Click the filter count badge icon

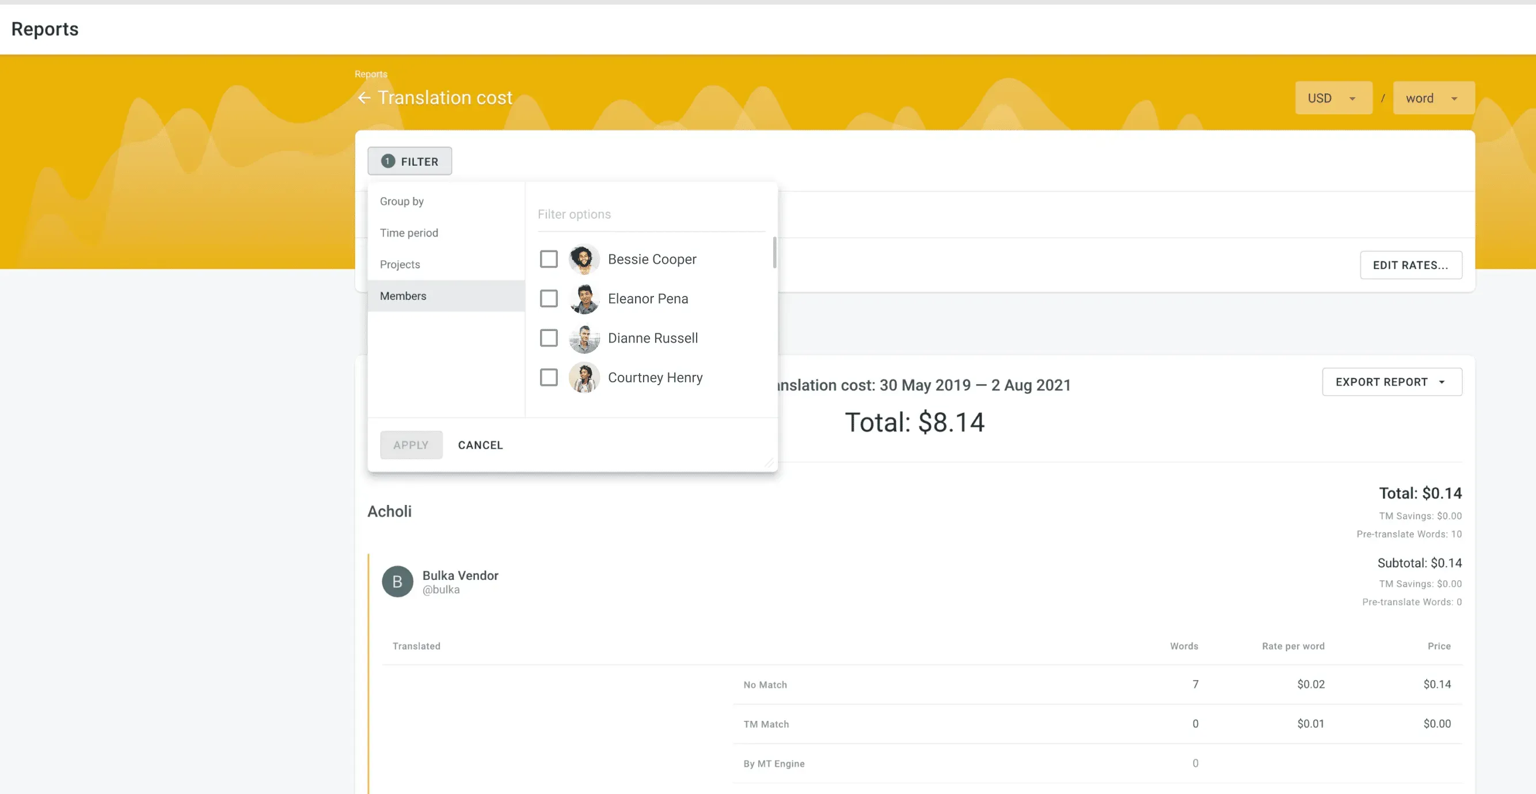pyautogui.click(x=387, y=161)
